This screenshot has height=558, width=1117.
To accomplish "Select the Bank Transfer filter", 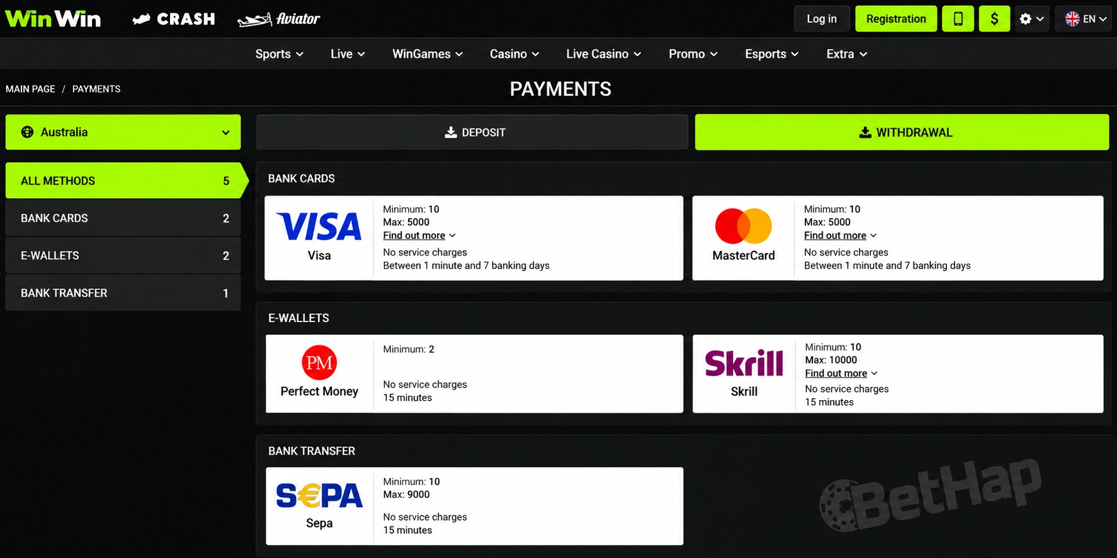I will tap(123, 293).
